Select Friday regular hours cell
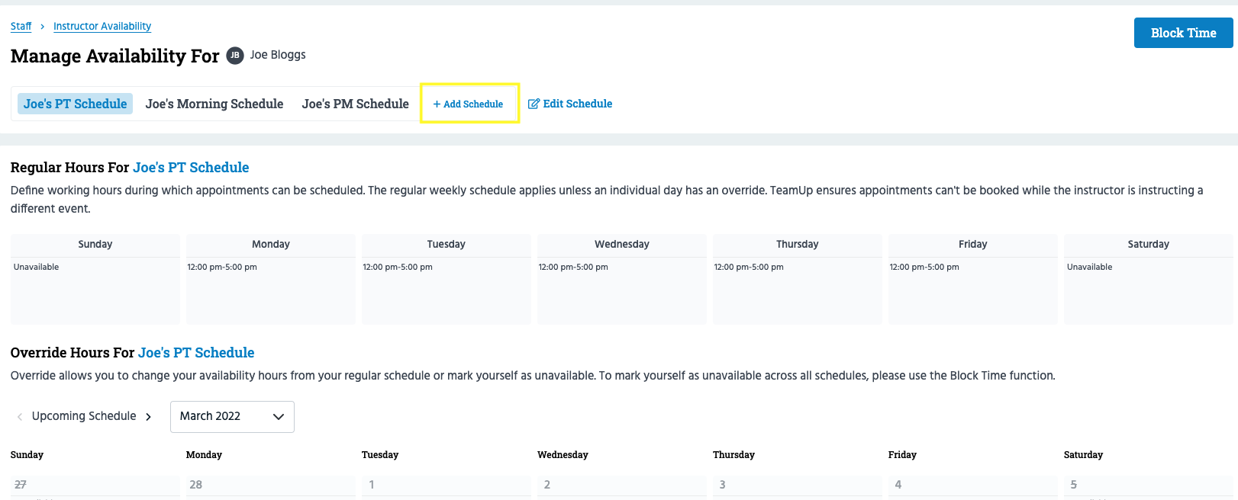This screenshot has height=500, width=1238. point(973,290)
